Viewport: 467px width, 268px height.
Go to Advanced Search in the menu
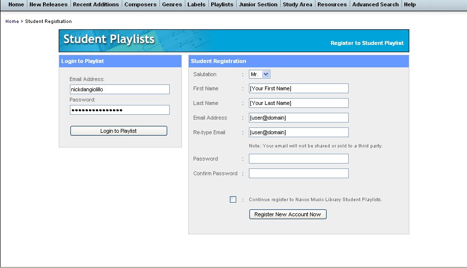pos(375,4)
